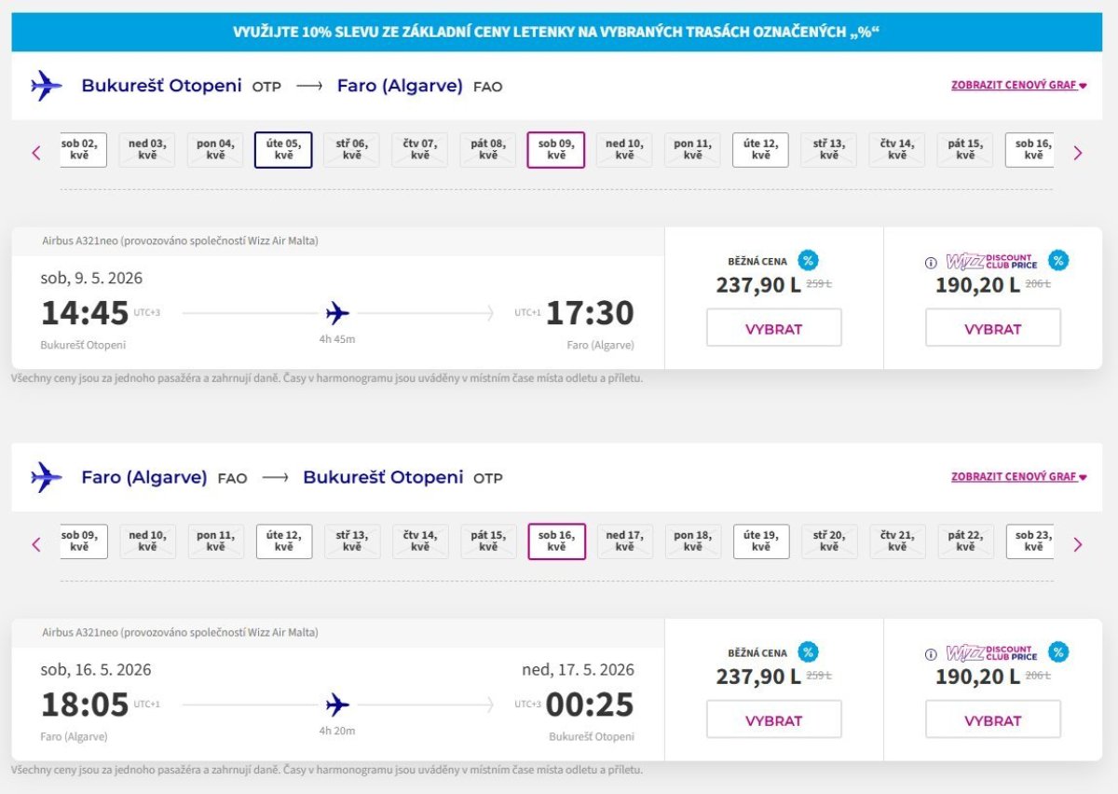Expand return Zobrazit cenový graf
This screenshot has height=794, width=1118.
coord(1018,476)
